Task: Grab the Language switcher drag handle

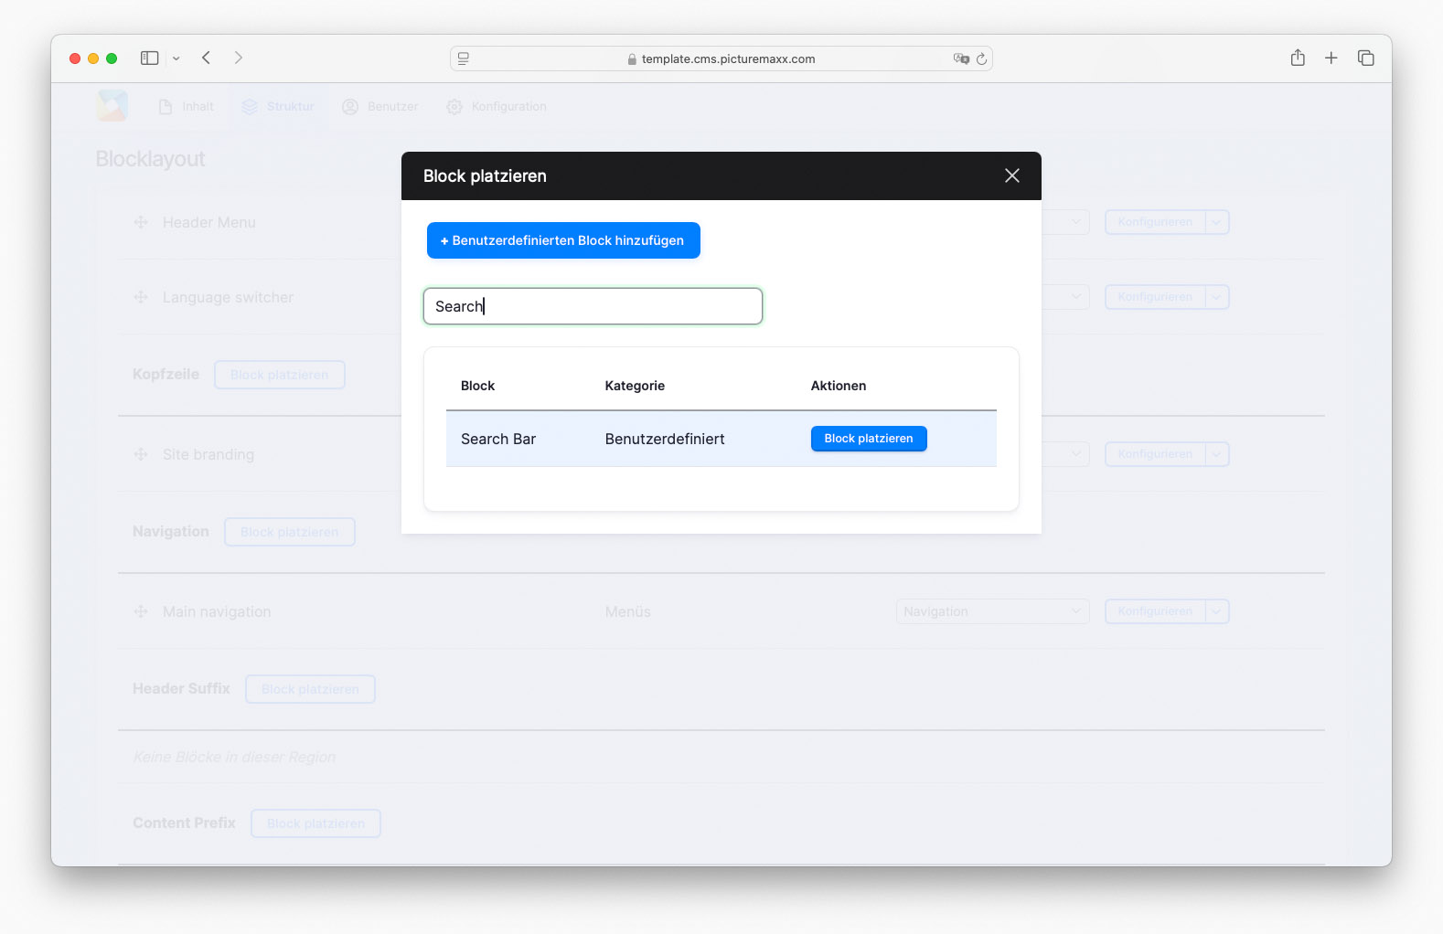Action: pyautogui.click(x=141, y=297)
